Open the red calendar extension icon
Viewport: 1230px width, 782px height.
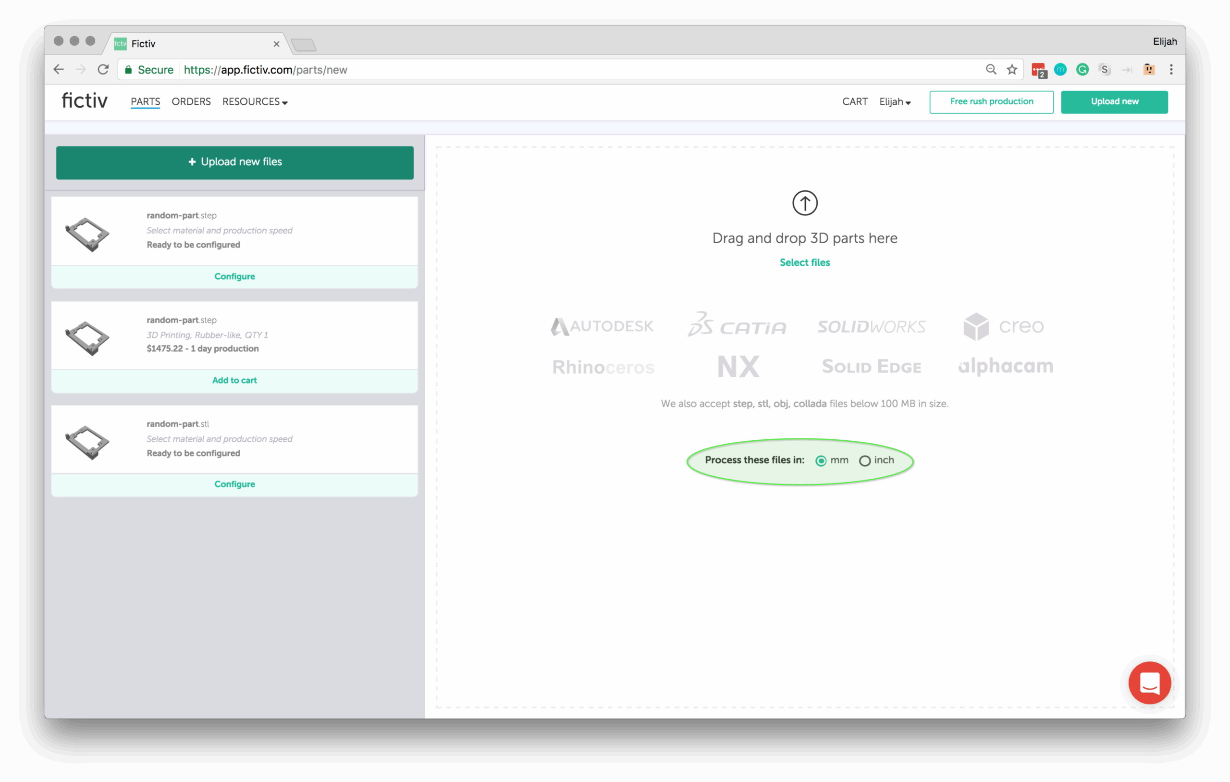1039,70
